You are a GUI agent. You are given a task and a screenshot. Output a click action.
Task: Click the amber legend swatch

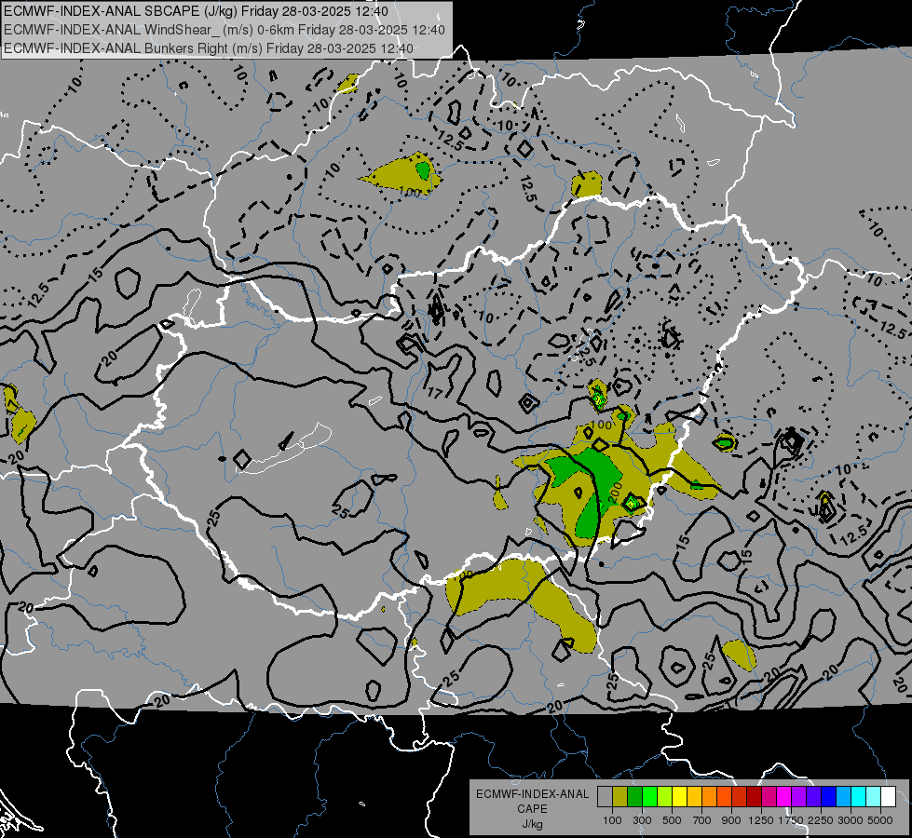694,796
